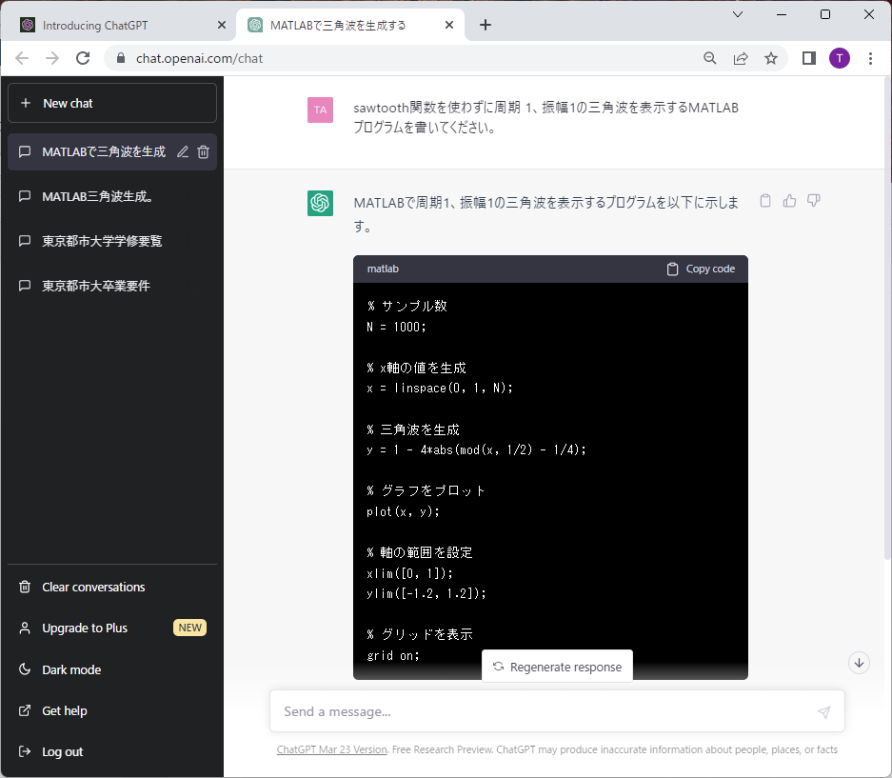
Task: Click the zoom magnifier icon in address bar
Action: click(709, 58)
